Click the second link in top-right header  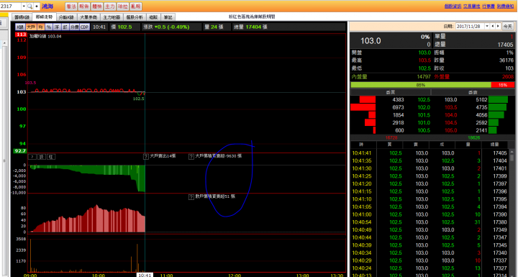pos(471,6)
